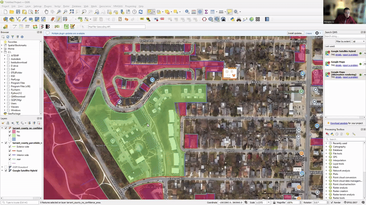This screenshot has height=205, width=366.
Task: Click the Save Project icon
Action: coord(18,11)
